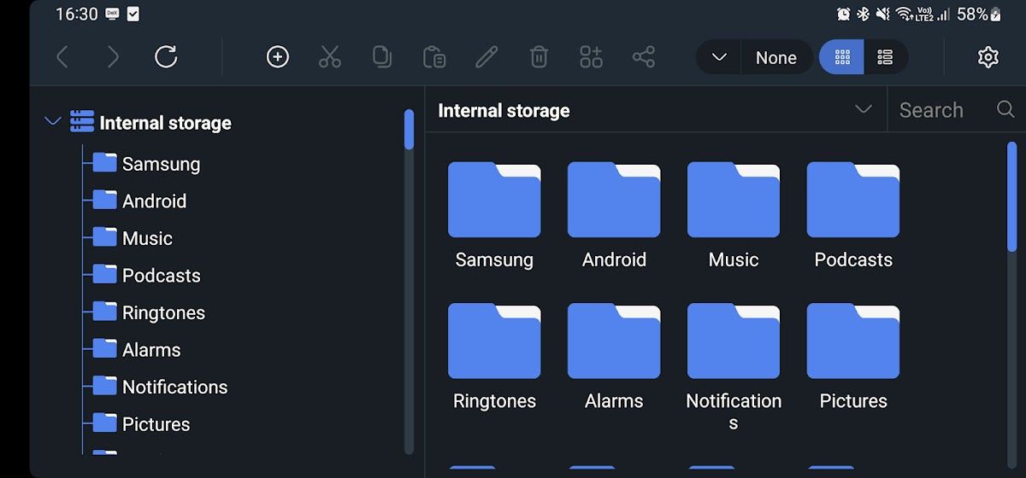
Task: Open the sort dropdown showing None
Action: [754, 57]
